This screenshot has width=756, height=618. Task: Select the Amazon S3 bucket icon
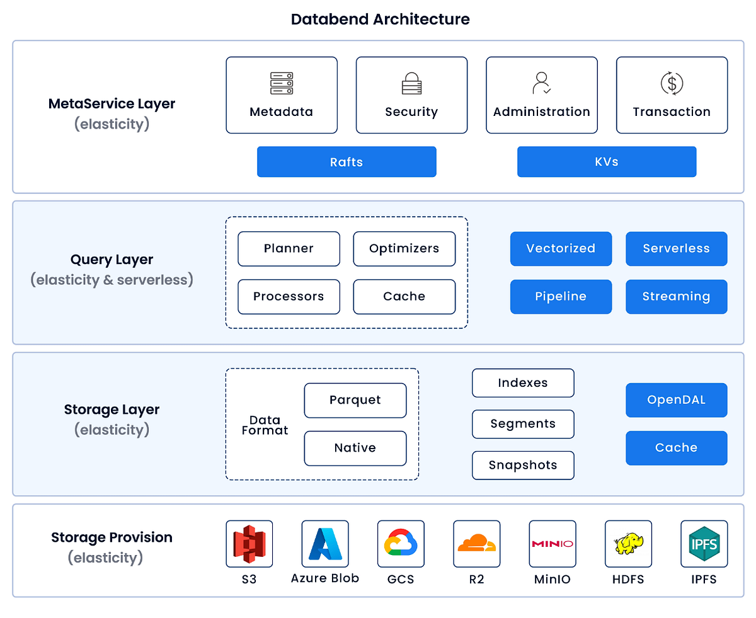tap(249, 544)
